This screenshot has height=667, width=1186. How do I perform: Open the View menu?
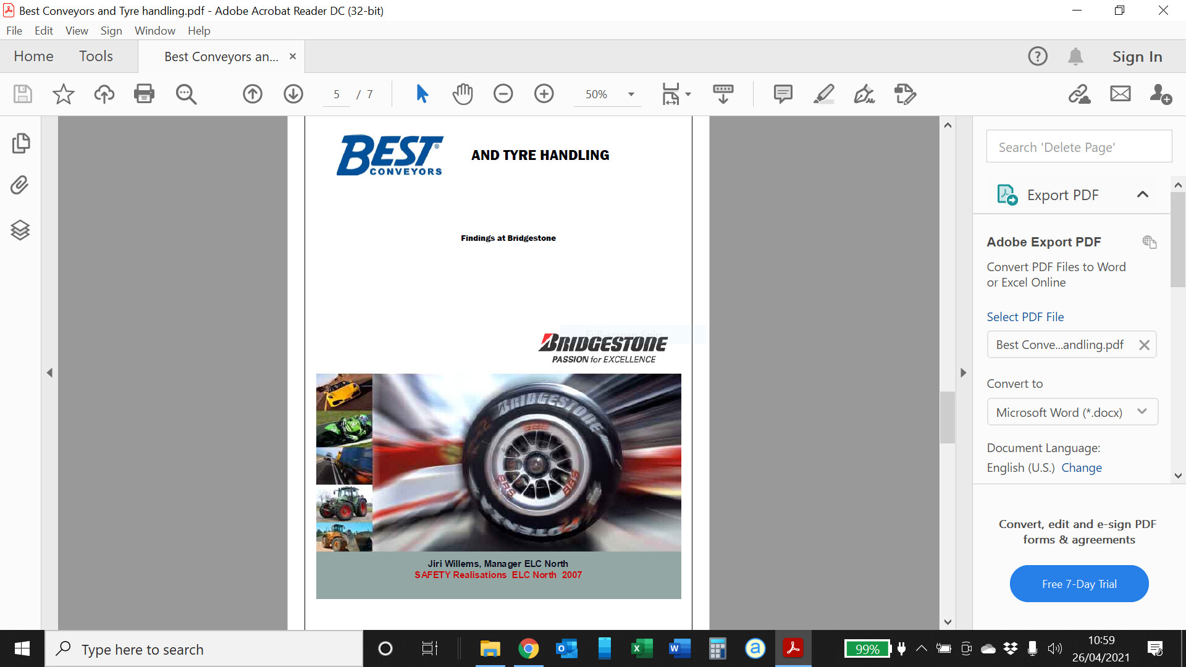(77, 31)
